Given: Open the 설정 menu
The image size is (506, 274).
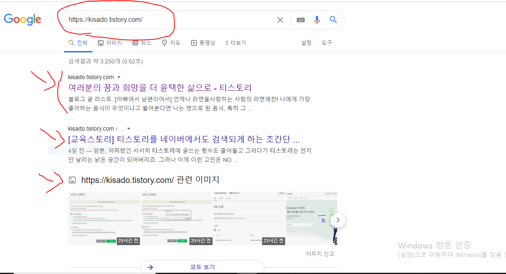Looking at the screenshot, I should [306, 43].
